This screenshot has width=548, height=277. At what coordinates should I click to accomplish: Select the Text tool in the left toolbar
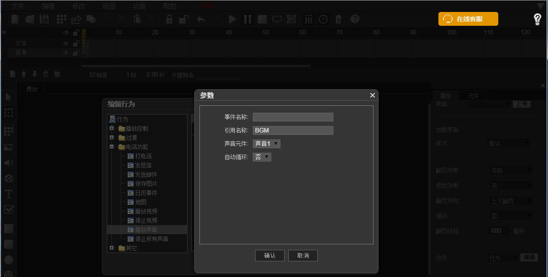[8, 194]
